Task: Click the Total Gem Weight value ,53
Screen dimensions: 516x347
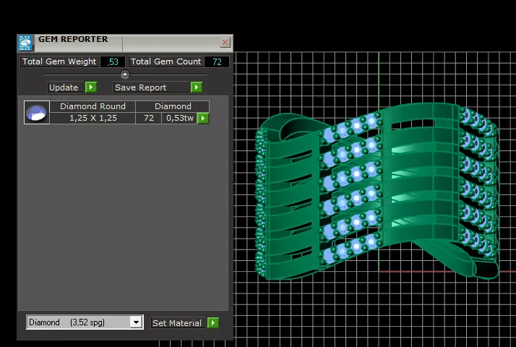Action: (x=113, y=62)
